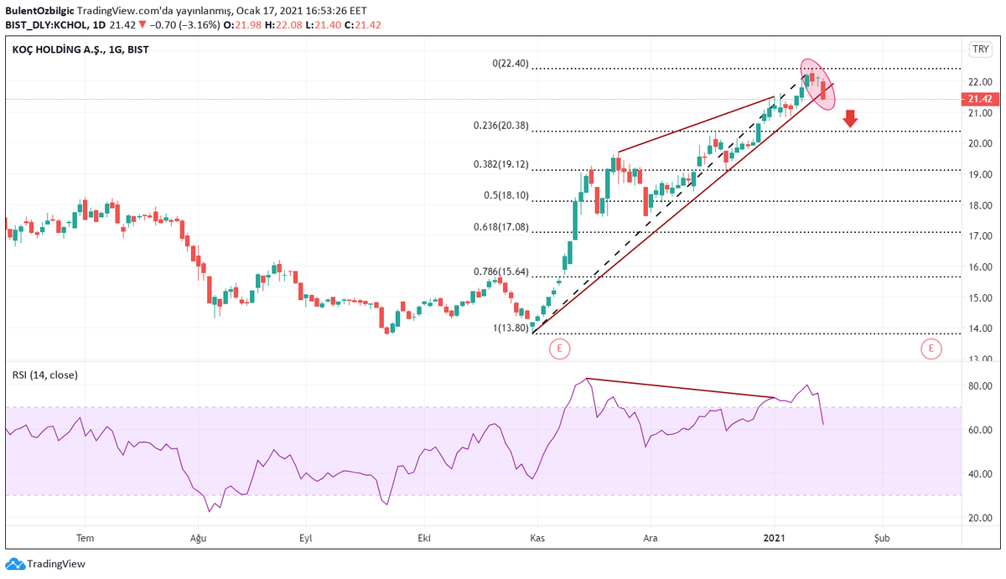Click the RSI 60.00 axis label
The height and width of the screenshot is (579, 1006).
coord(981,430)
